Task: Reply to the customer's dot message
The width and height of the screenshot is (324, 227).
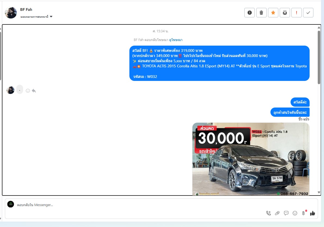Action: coord(34,91)
